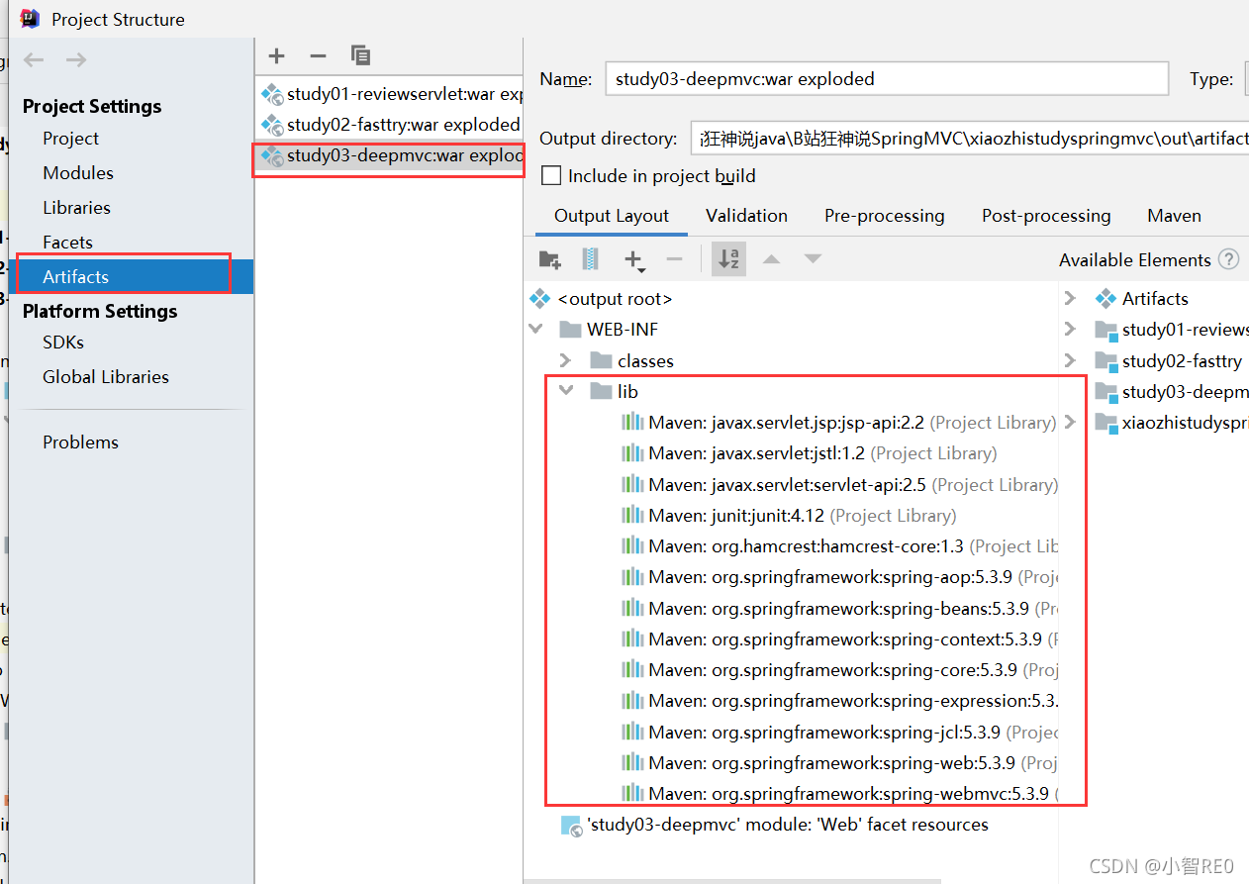Click the lib folder icon
This screenshot has height=884, width=1249.
pos(601,391)
